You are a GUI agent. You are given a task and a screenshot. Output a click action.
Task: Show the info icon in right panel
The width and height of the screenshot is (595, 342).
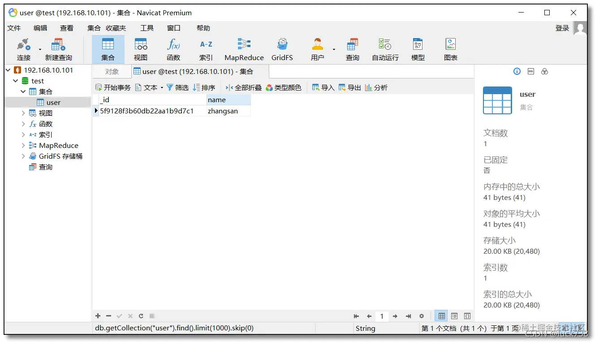coord(517,72)
